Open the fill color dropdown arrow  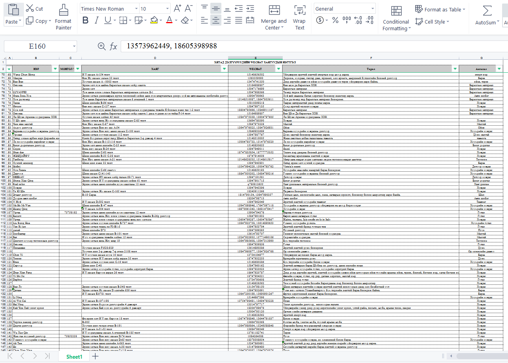click(x=161, y=21)
